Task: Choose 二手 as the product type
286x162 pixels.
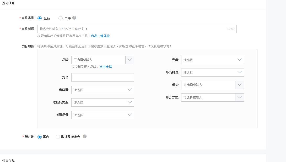Action: click(61, 18)
